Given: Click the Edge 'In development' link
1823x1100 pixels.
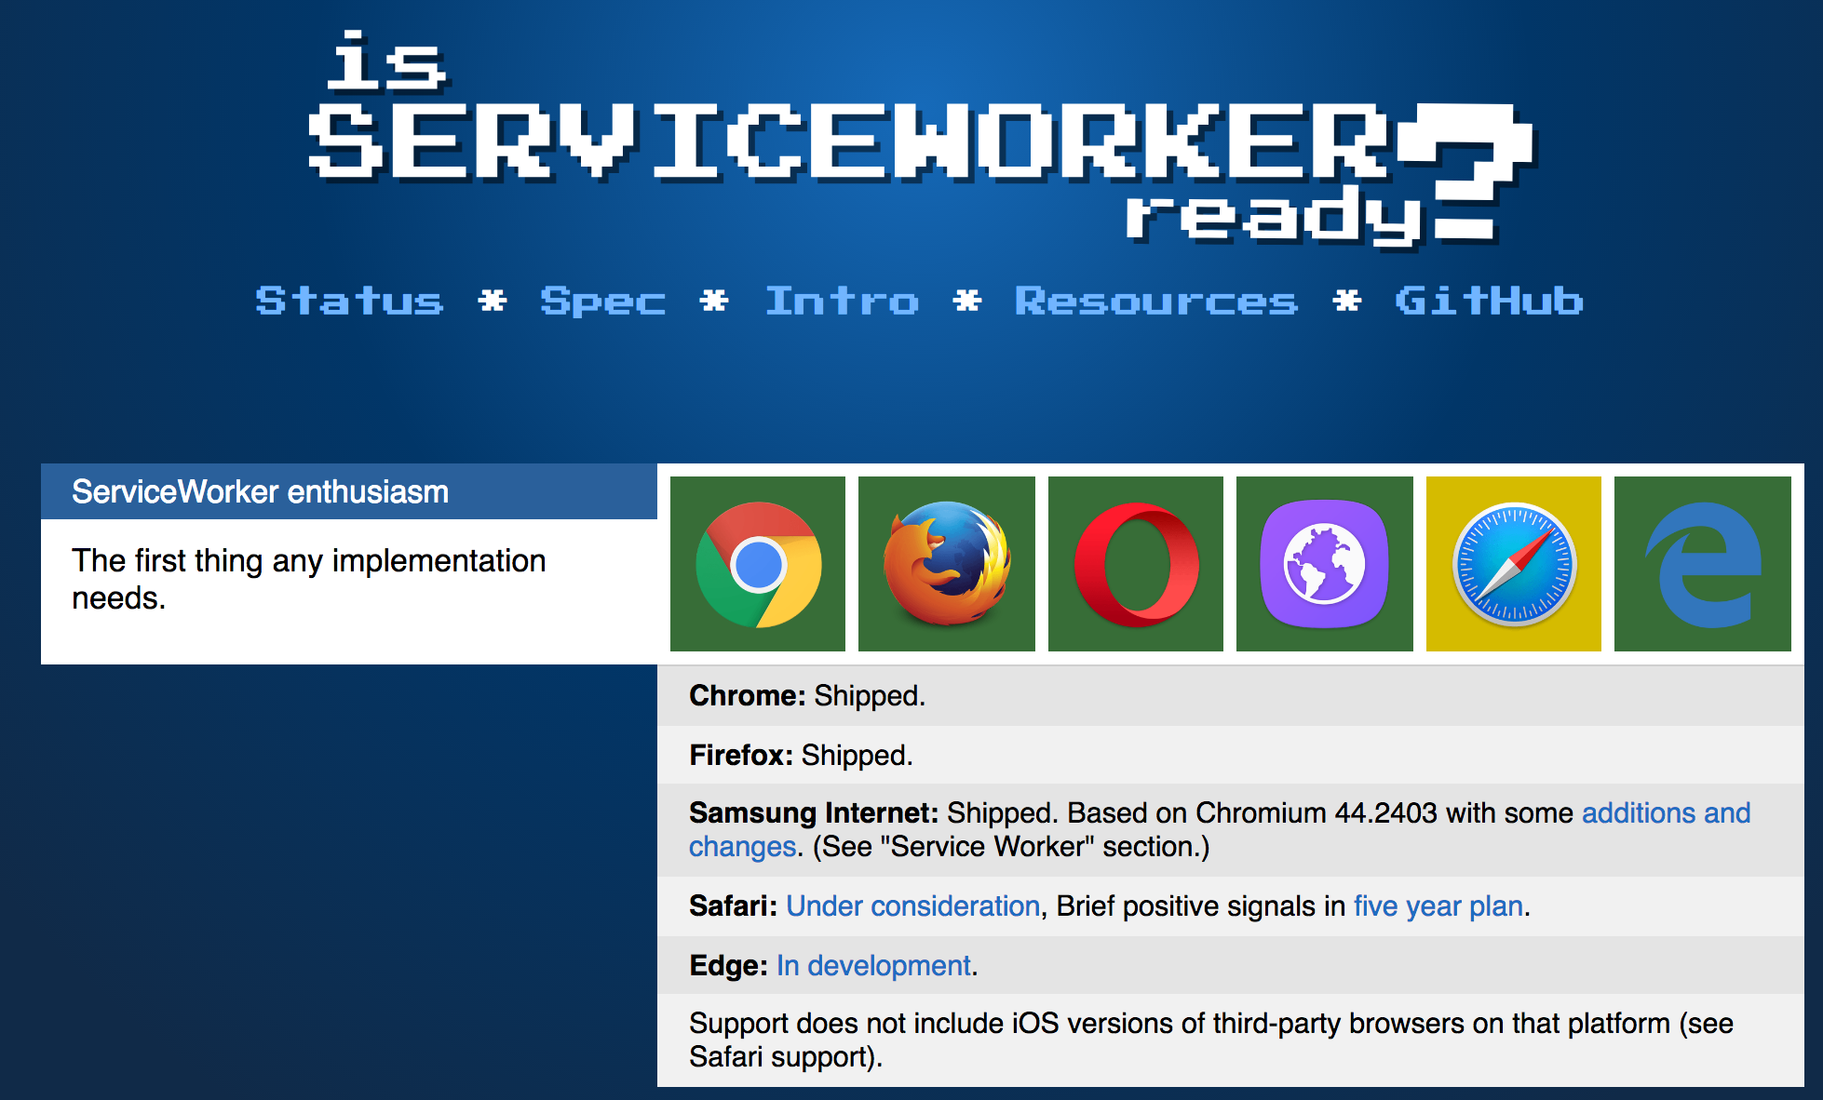Looking at the screenshot, I should (873, 966).
